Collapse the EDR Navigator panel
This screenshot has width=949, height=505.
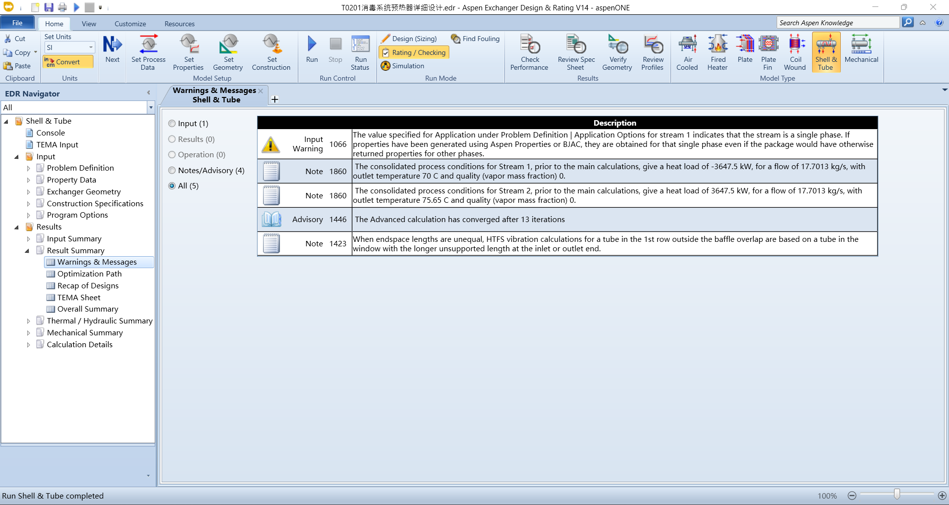click(x=148, y=93)
